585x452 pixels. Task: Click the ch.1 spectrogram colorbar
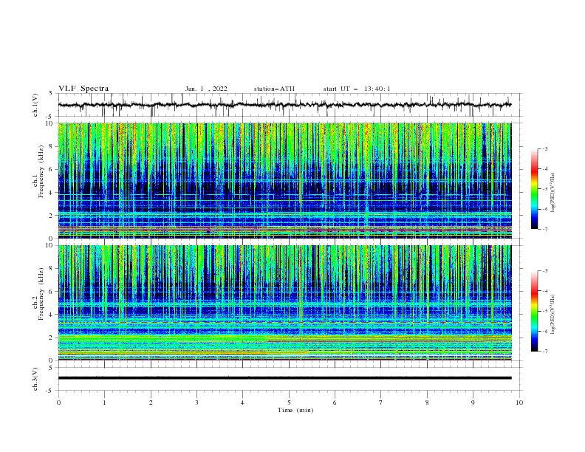pyautogui.click(x=534, y=189)
